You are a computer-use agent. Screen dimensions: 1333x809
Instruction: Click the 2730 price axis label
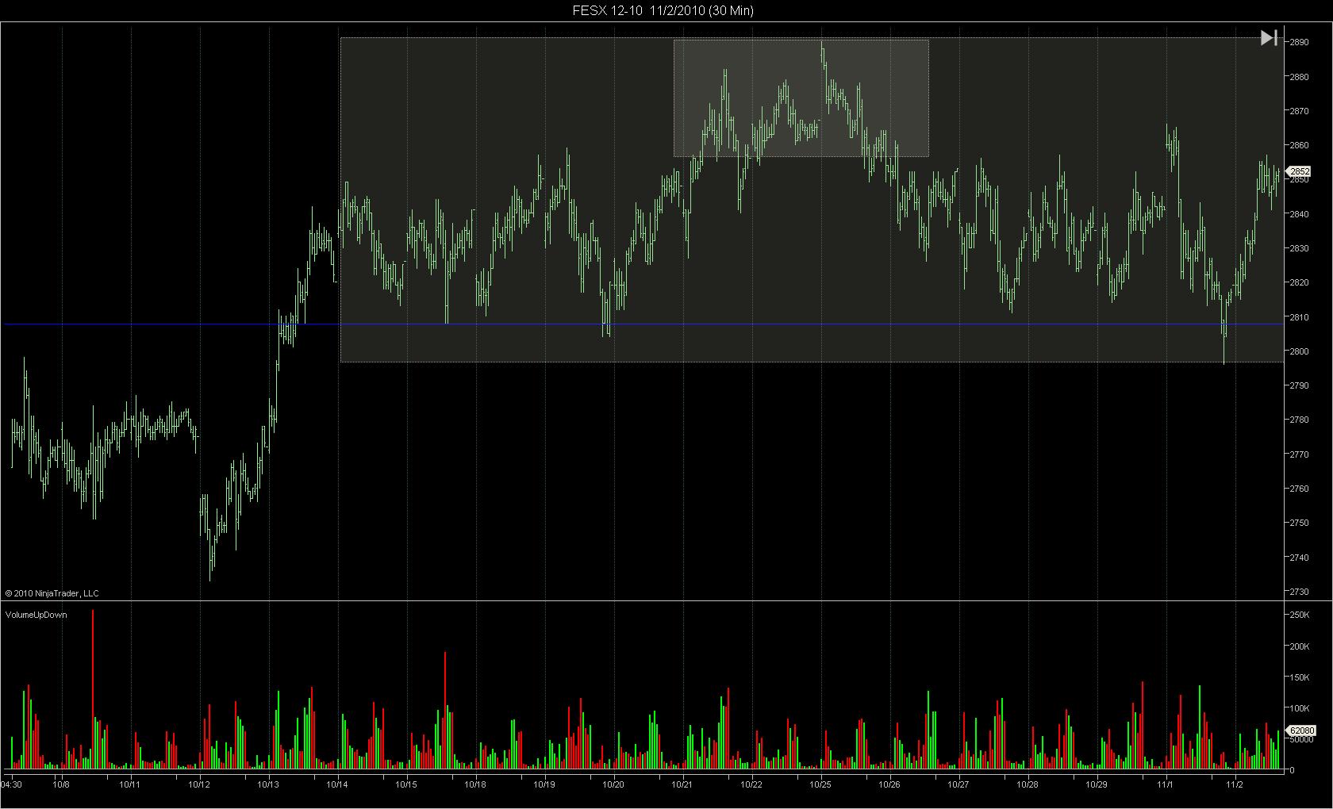(x=1299, y=592)
